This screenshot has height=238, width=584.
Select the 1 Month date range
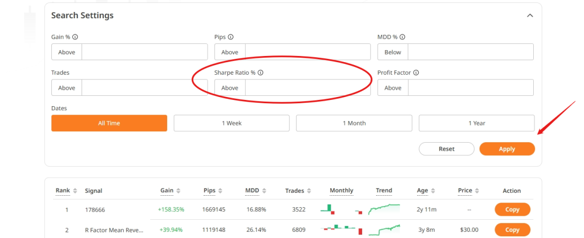point(354,123)
